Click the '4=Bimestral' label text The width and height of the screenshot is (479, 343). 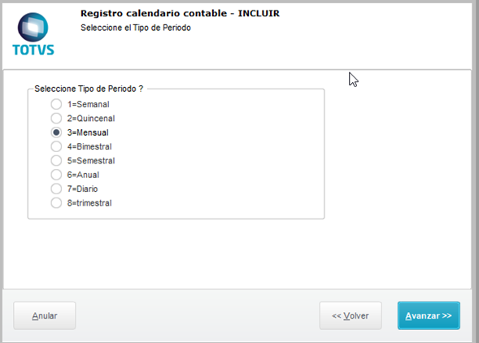click(x=89, y=146)
